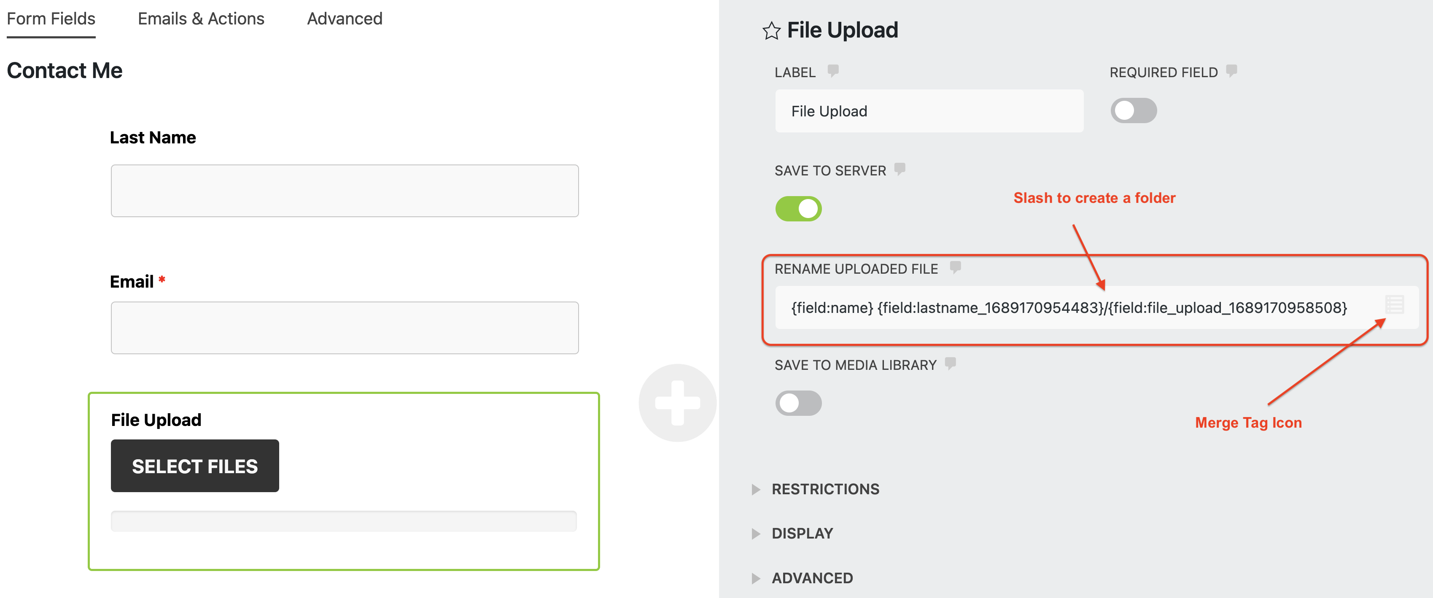Click inside the File Upload label input
This screenshot has width=1433, height=598.
tap(929, 110)
